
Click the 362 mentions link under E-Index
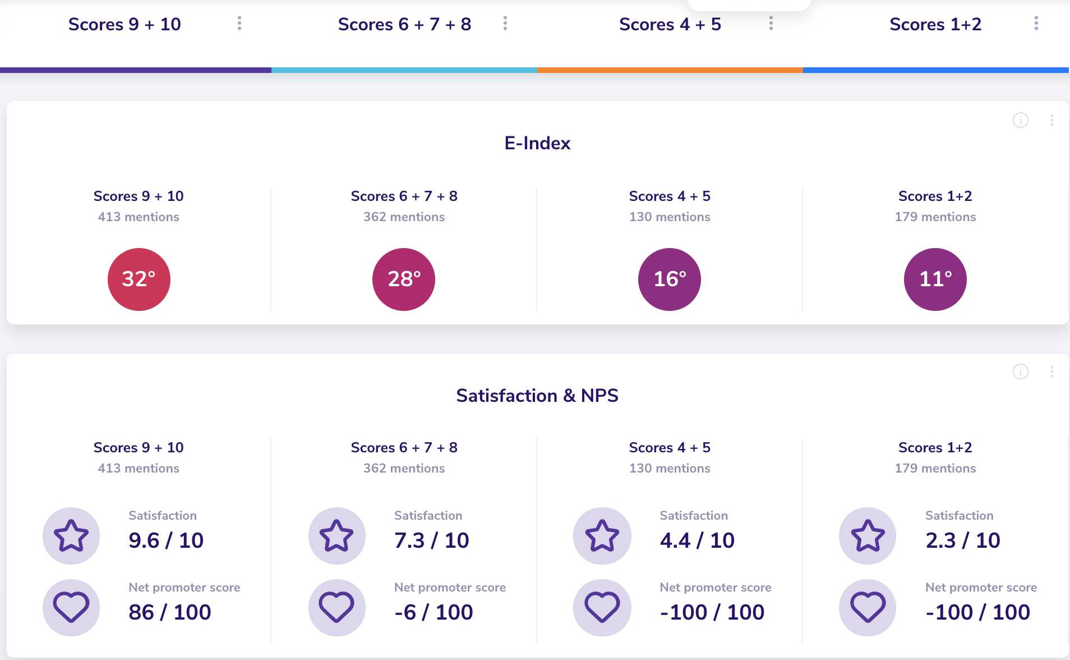404,217
